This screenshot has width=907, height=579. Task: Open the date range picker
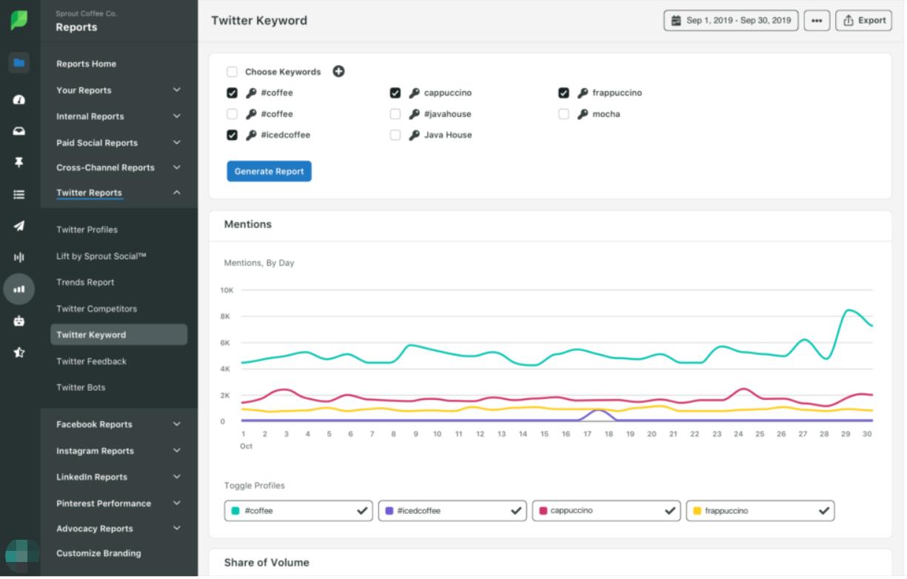pos(730,21)
